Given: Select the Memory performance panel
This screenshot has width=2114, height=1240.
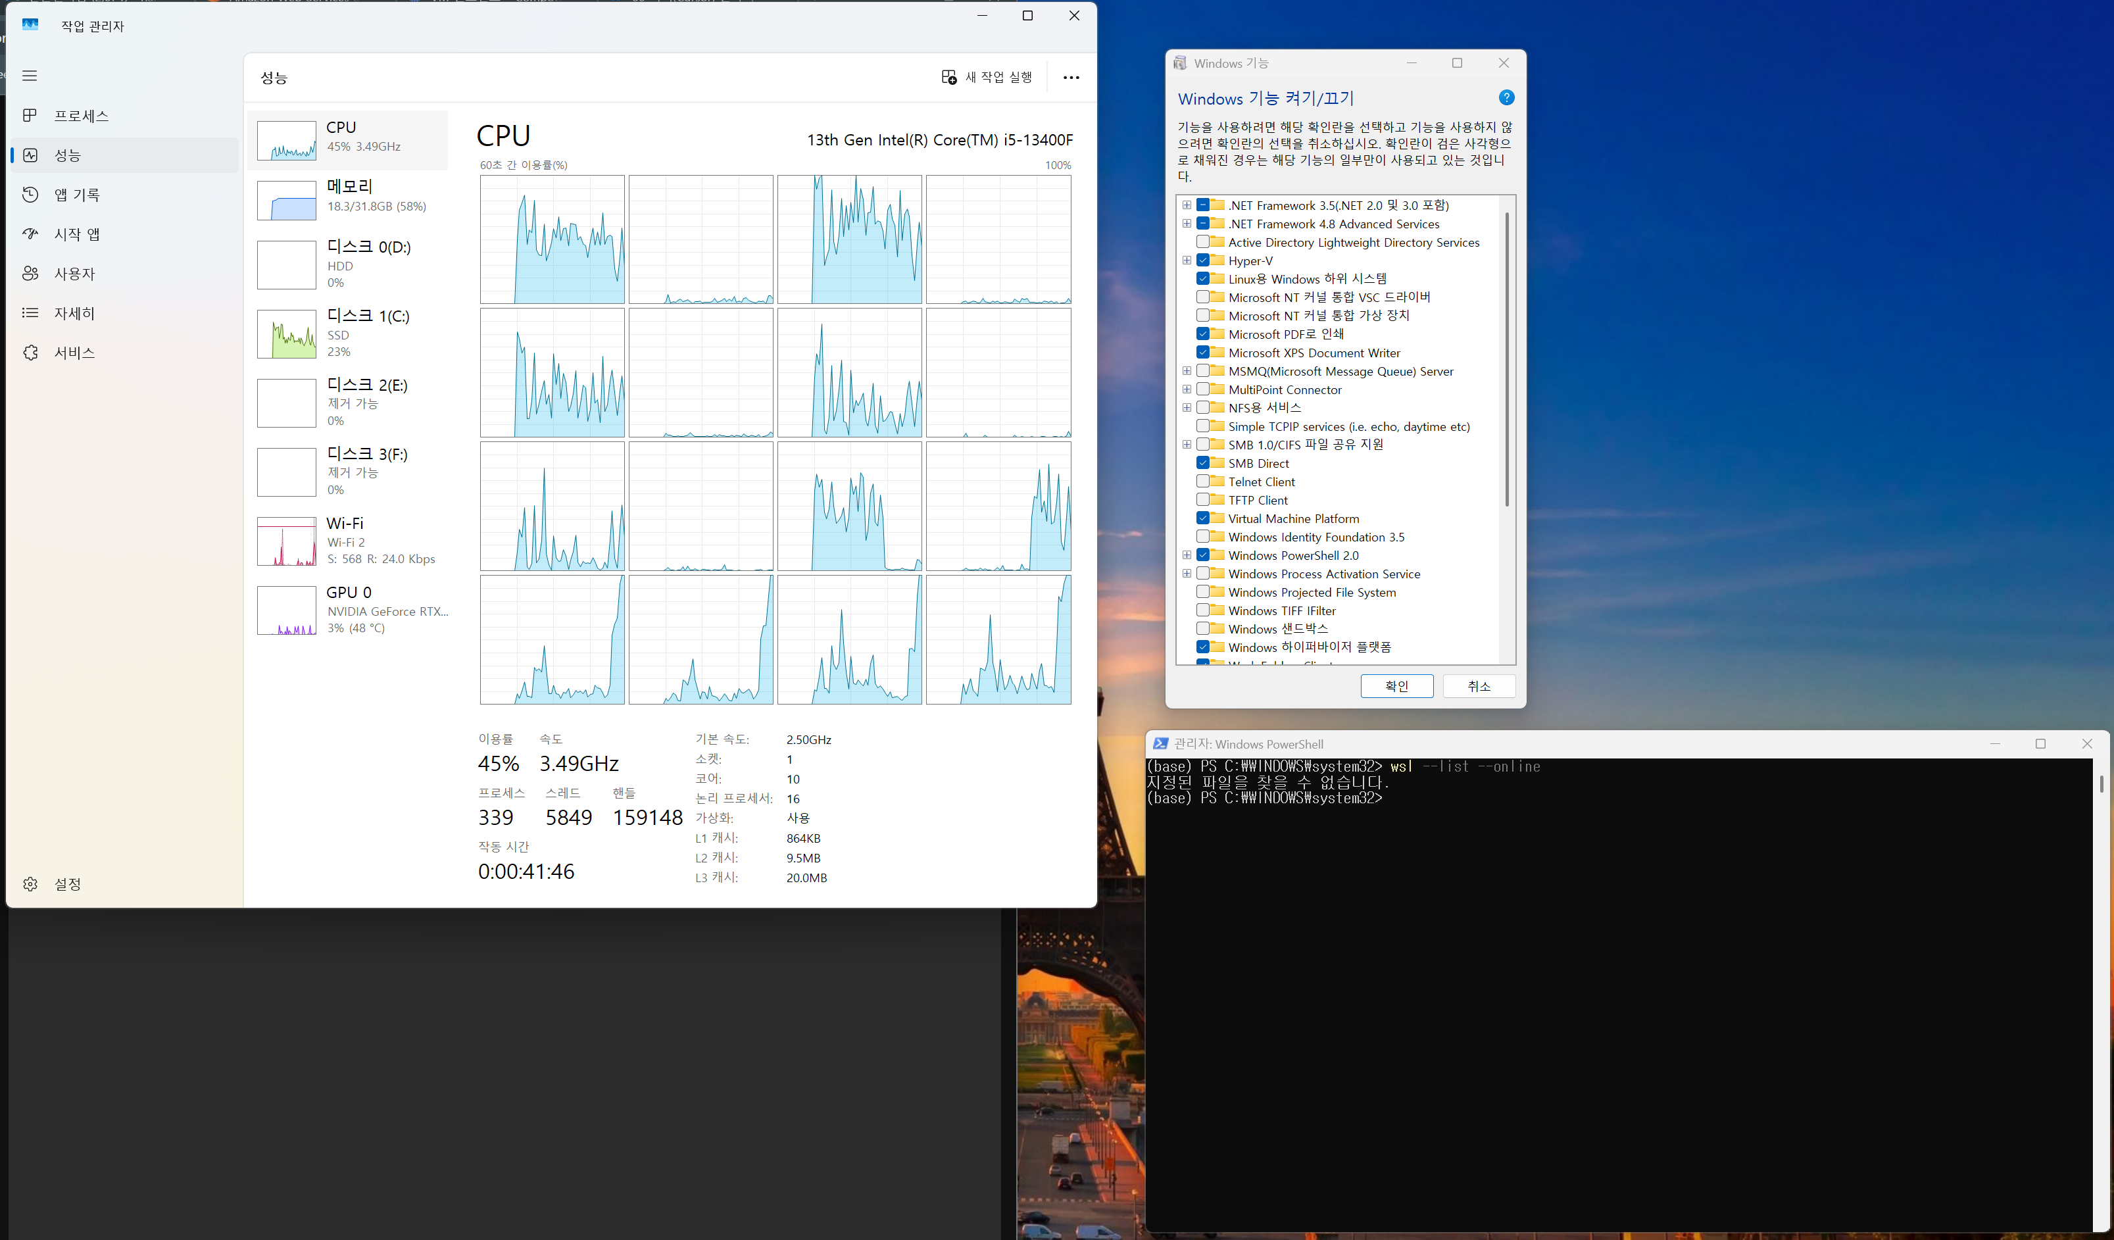Looking at the screenshot, I should [348, 195].
